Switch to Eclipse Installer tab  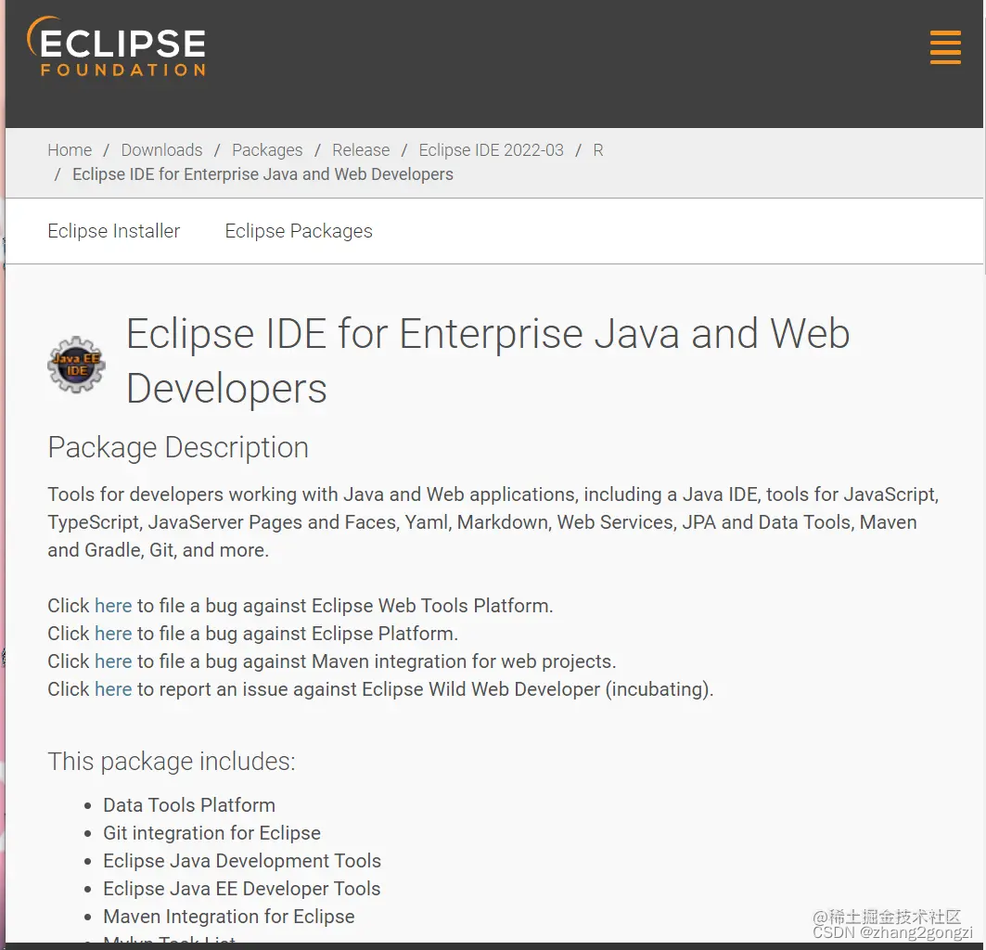pyautogui.click(x=114, y=231)
